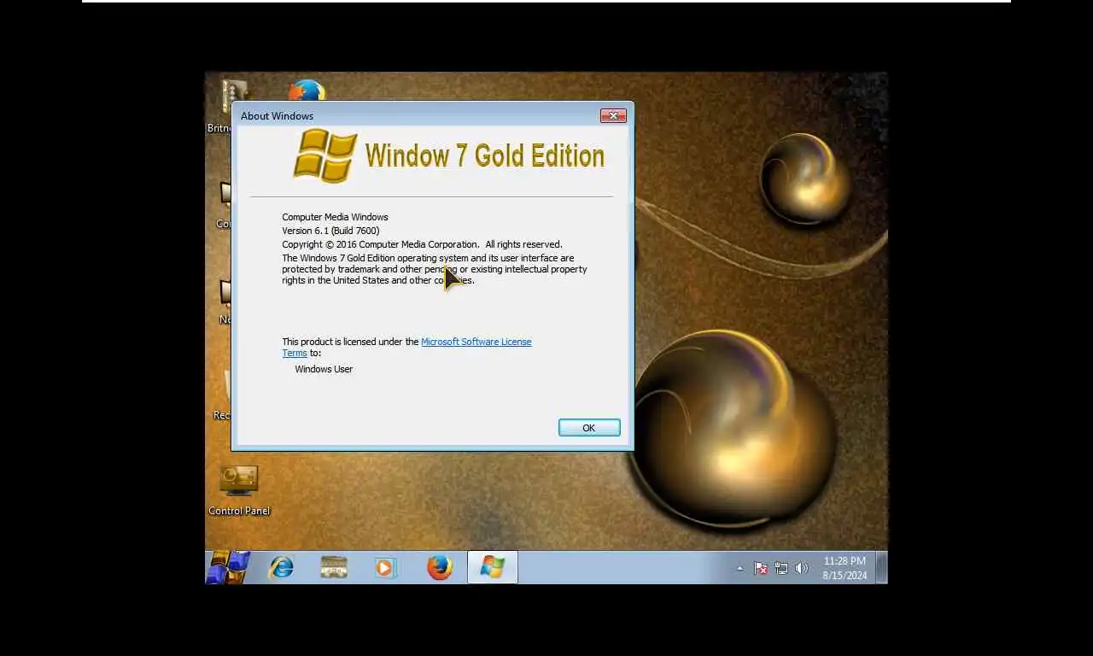Open the Start menu orb

(x=228, y=567)
